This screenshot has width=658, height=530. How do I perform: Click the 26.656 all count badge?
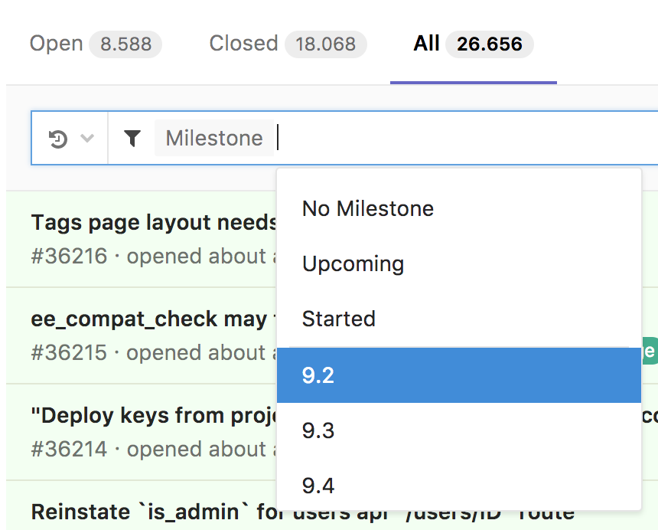click(490, 44)
